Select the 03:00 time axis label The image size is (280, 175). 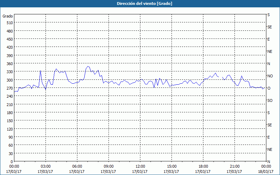tap(46, 167)
